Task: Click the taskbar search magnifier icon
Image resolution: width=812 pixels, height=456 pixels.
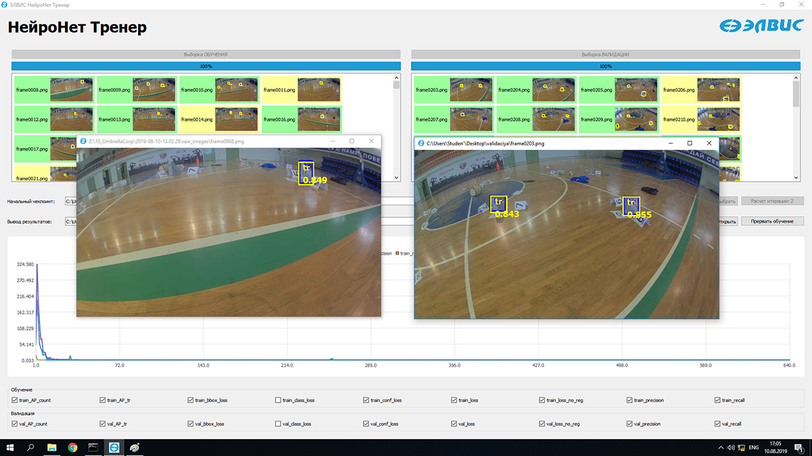Action: pos(31,447)
